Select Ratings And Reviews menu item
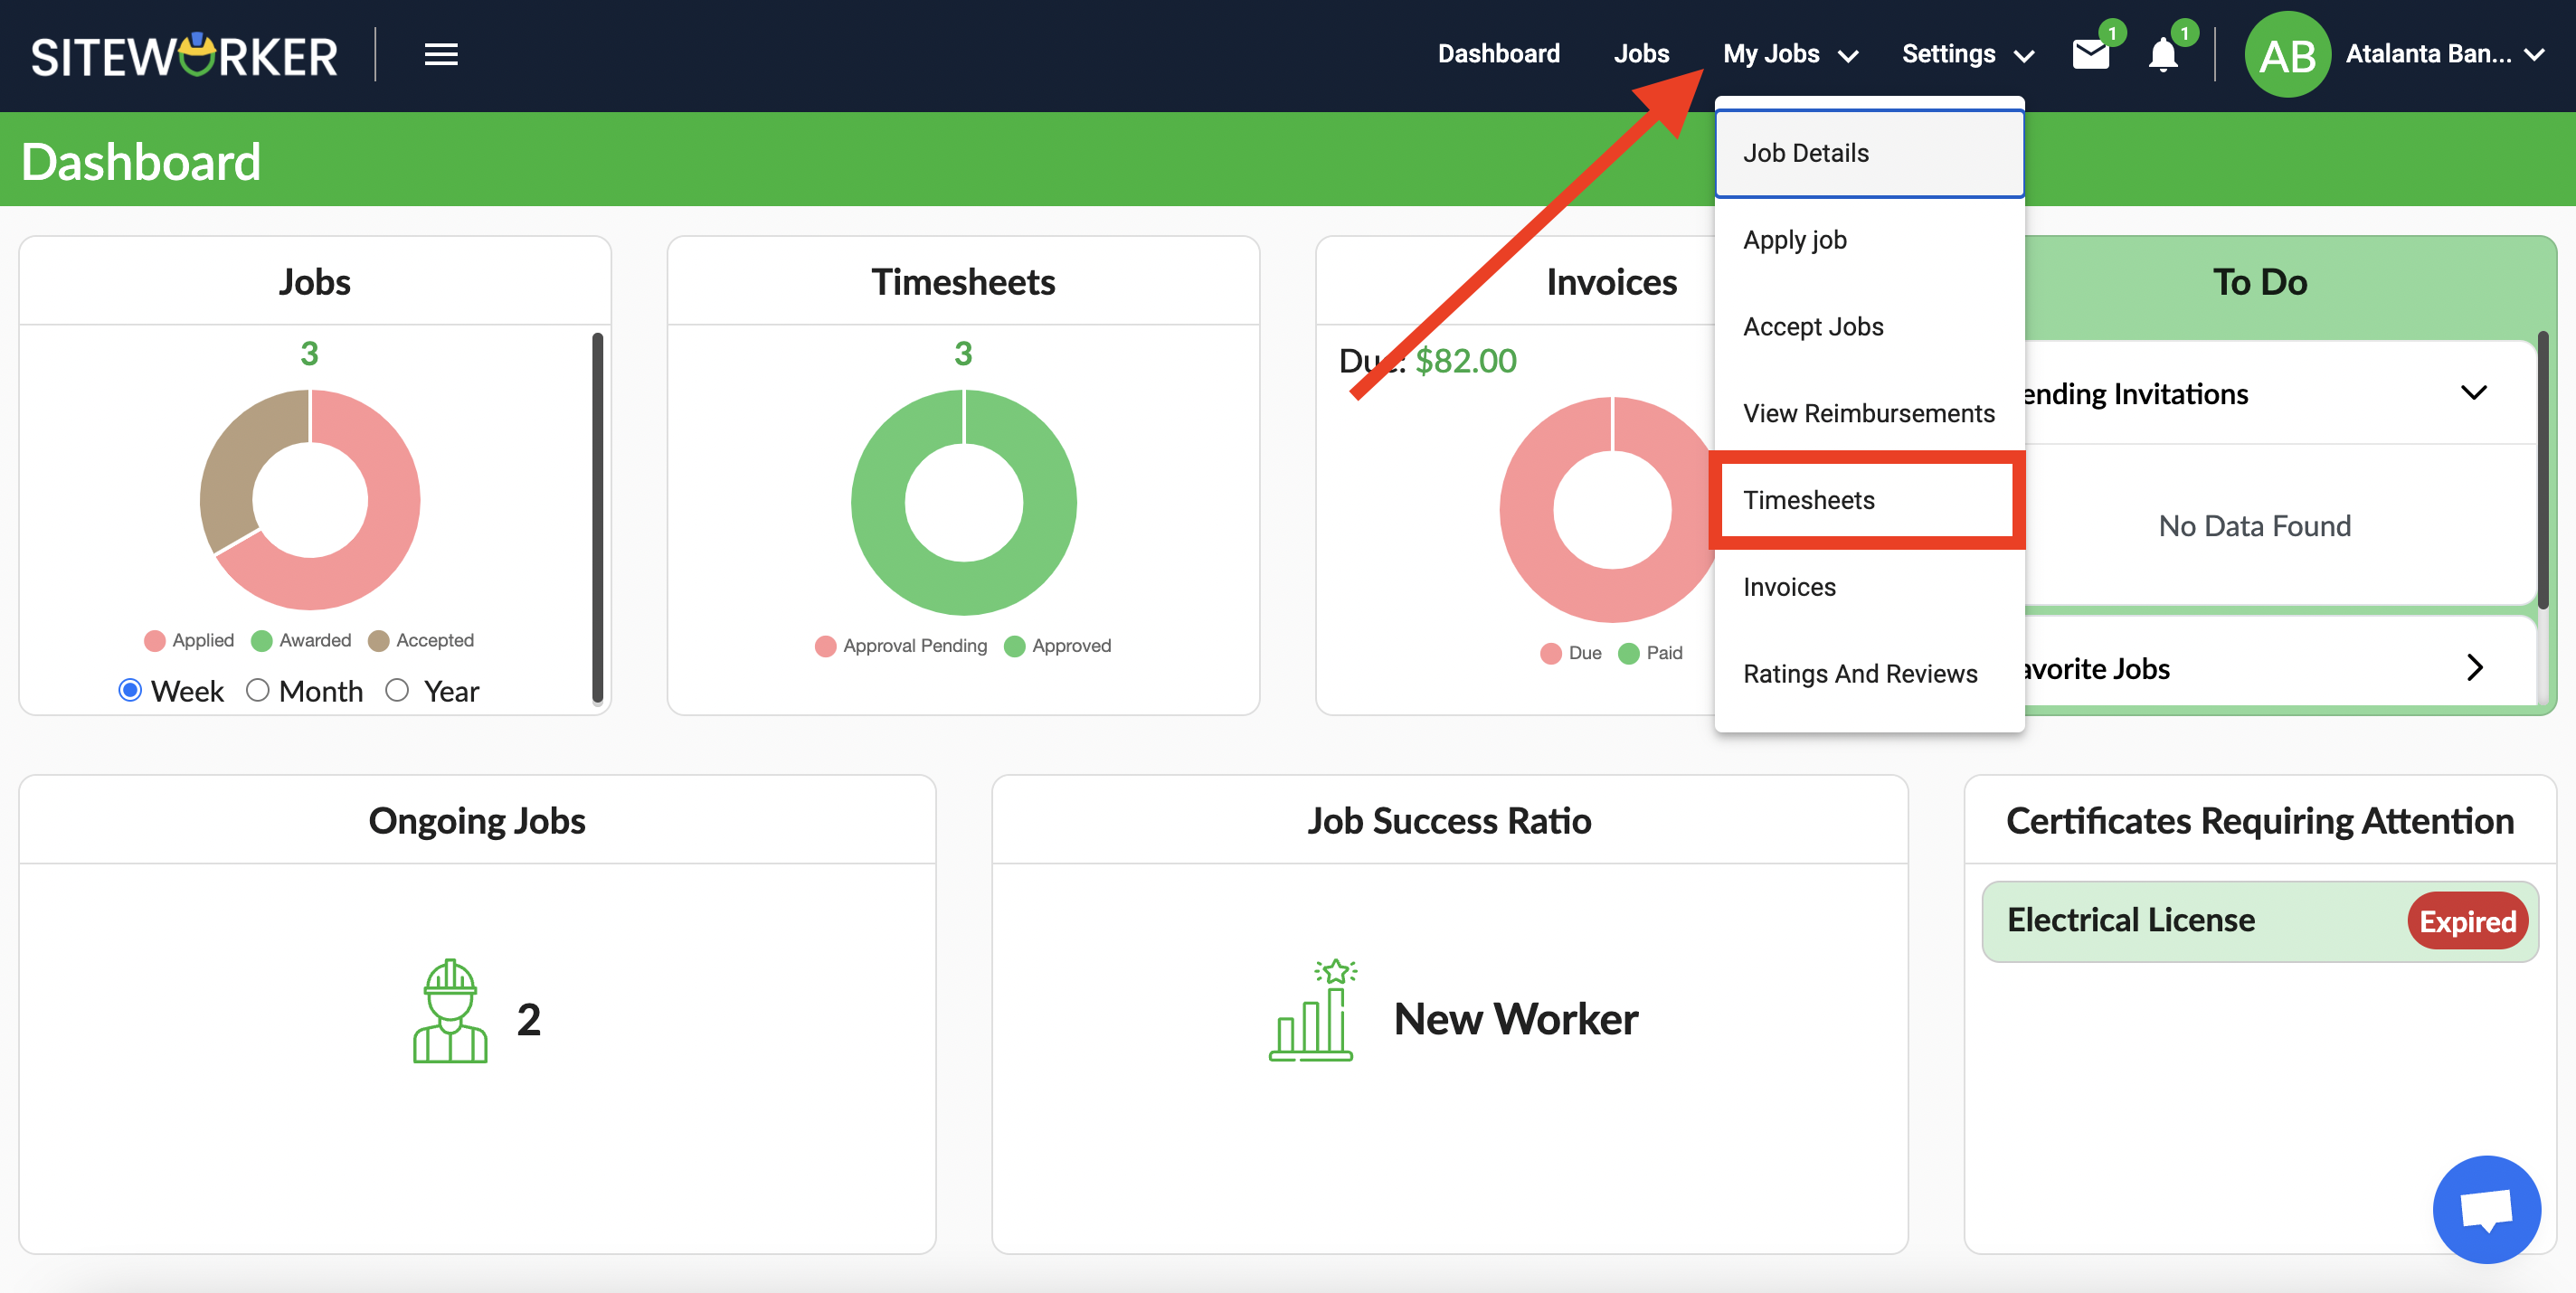Viewport: 2576px width, 1293px height. point(1861,671)
